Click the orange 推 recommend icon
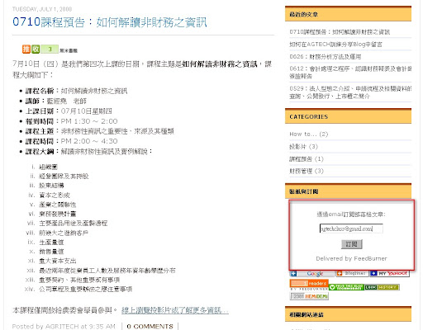This screenshot has width=423, height=330. point(26,49)
